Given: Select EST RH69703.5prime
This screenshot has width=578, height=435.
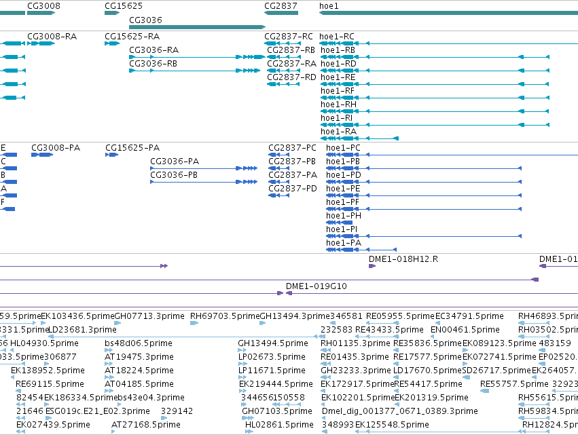Looking at the screenshot, I should (x=225, y=316).
